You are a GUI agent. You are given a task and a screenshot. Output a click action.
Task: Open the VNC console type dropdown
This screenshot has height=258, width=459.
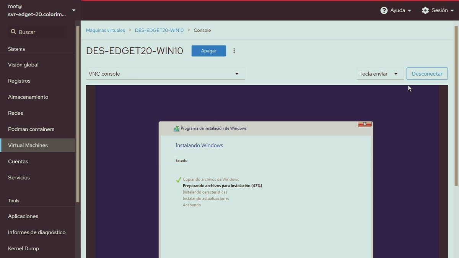(165, 74)
